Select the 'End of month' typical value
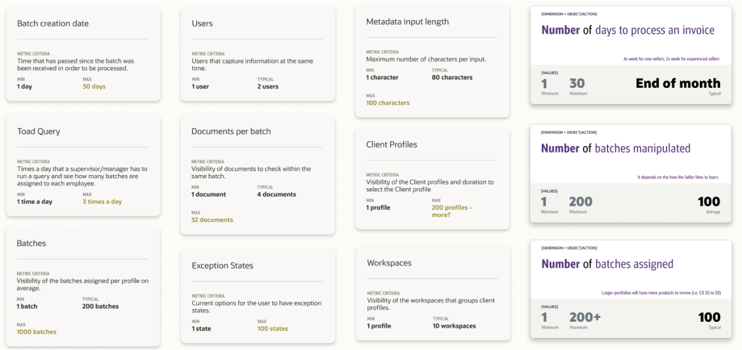 coord(678,83)
